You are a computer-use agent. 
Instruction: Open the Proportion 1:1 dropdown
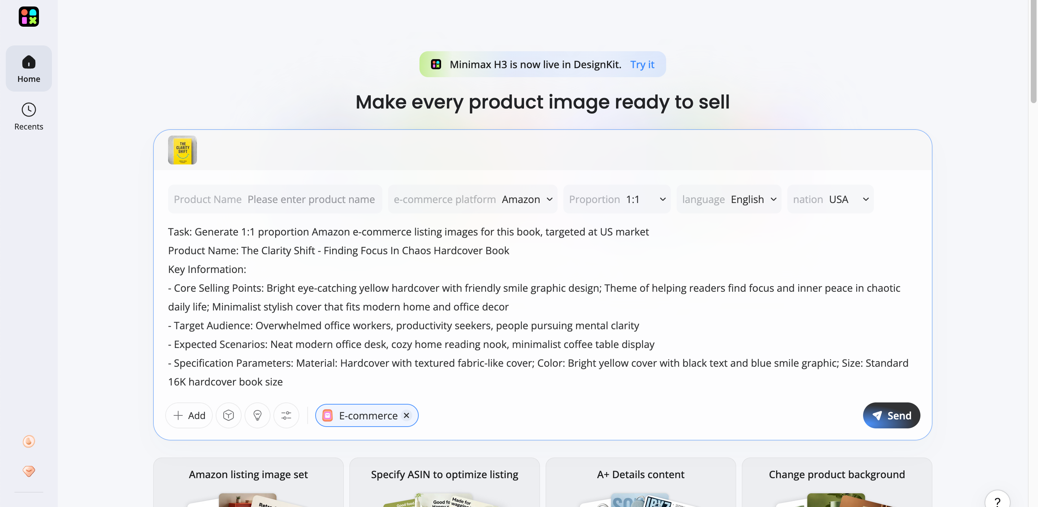point(617,199)
